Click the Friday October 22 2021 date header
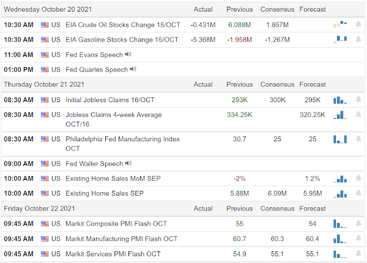Image resolution: width=367 pixels, height=263 pixels. pyautogui.click(x=40, y=209)
